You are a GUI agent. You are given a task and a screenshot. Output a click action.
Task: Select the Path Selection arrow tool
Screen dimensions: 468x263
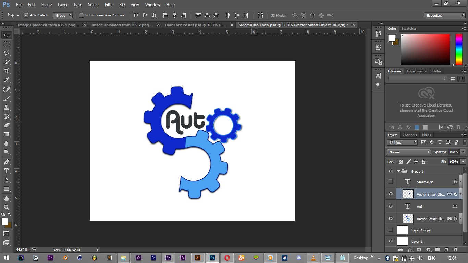click(7, 180)
